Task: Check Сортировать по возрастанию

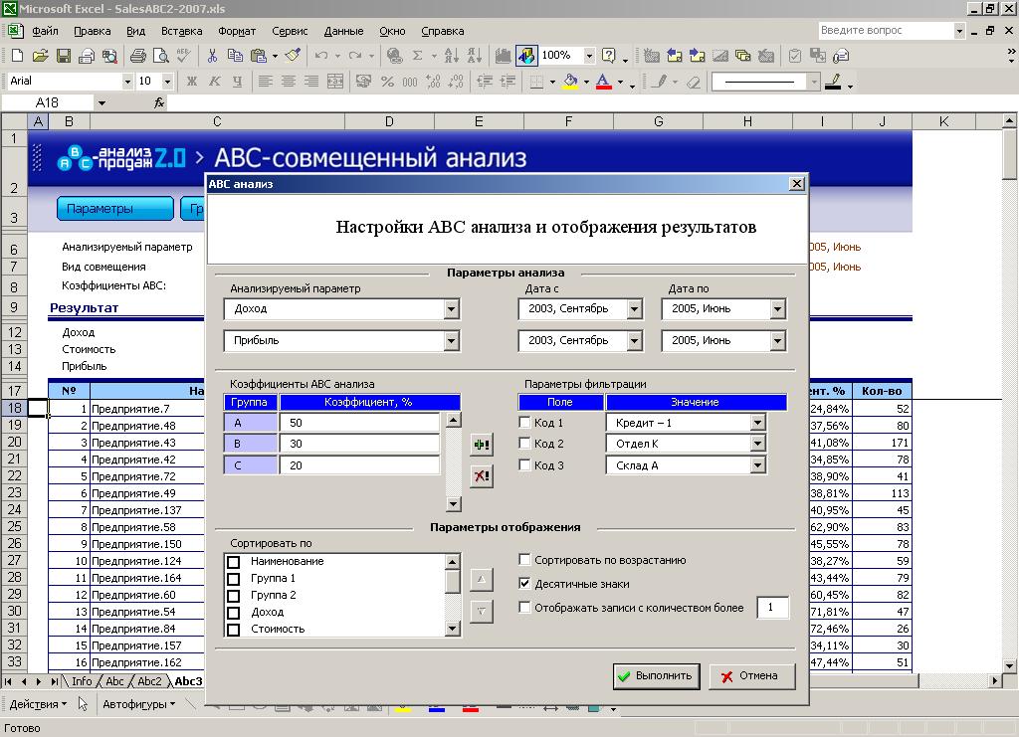Action: pos(524,559)
